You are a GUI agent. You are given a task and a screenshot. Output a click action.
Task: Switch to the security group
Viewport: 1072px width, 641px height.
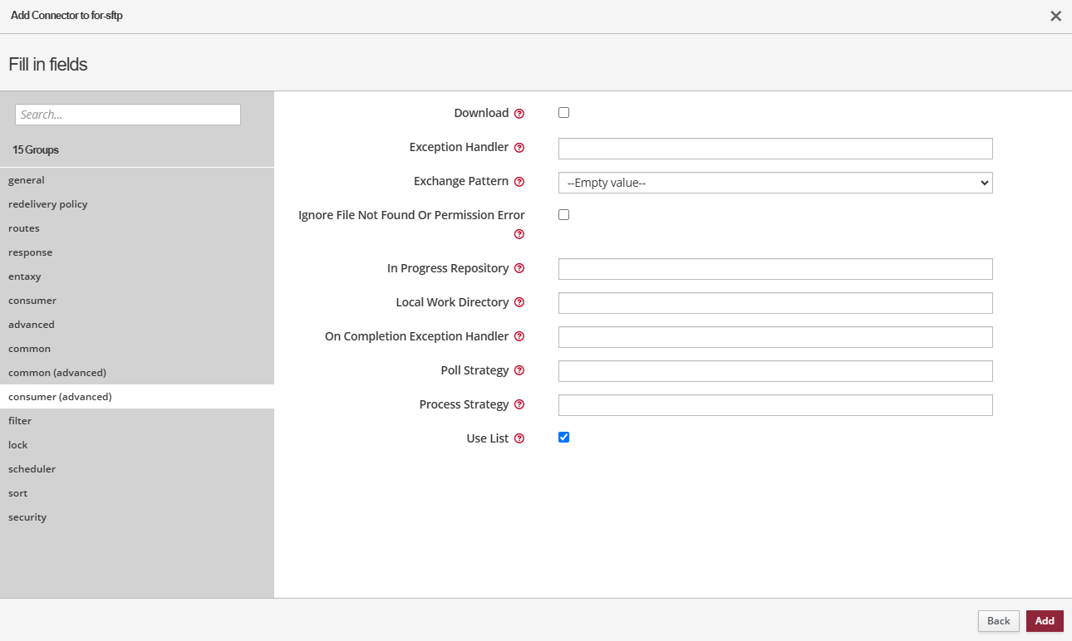pos(27,517)
